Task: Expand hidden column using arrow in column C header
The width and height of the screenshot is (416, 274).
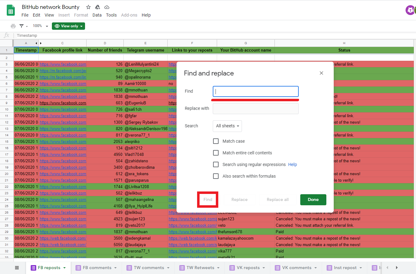Action: pyautogui.click(x=41, y=43)
